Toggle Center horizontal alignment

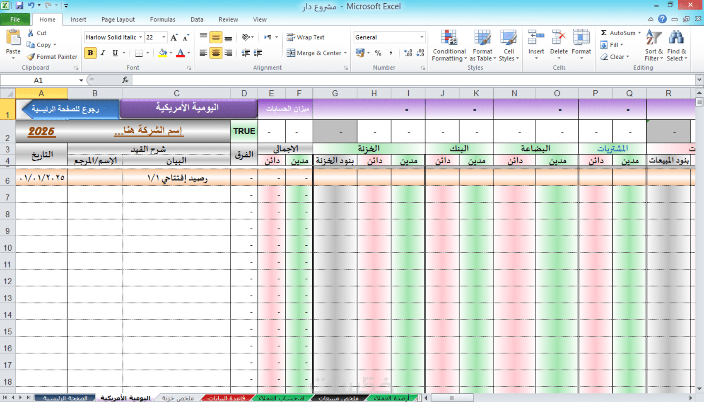(x=216, y=53)
